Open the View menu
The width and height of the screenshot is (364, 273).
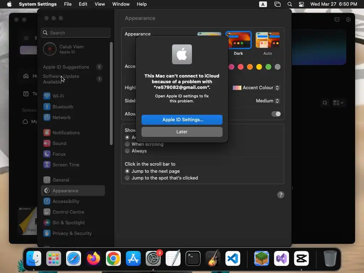click(x=100, y=4)
